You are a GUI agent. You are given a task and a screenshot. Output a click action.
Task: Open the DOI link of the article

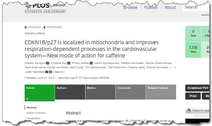click(83, 78)
